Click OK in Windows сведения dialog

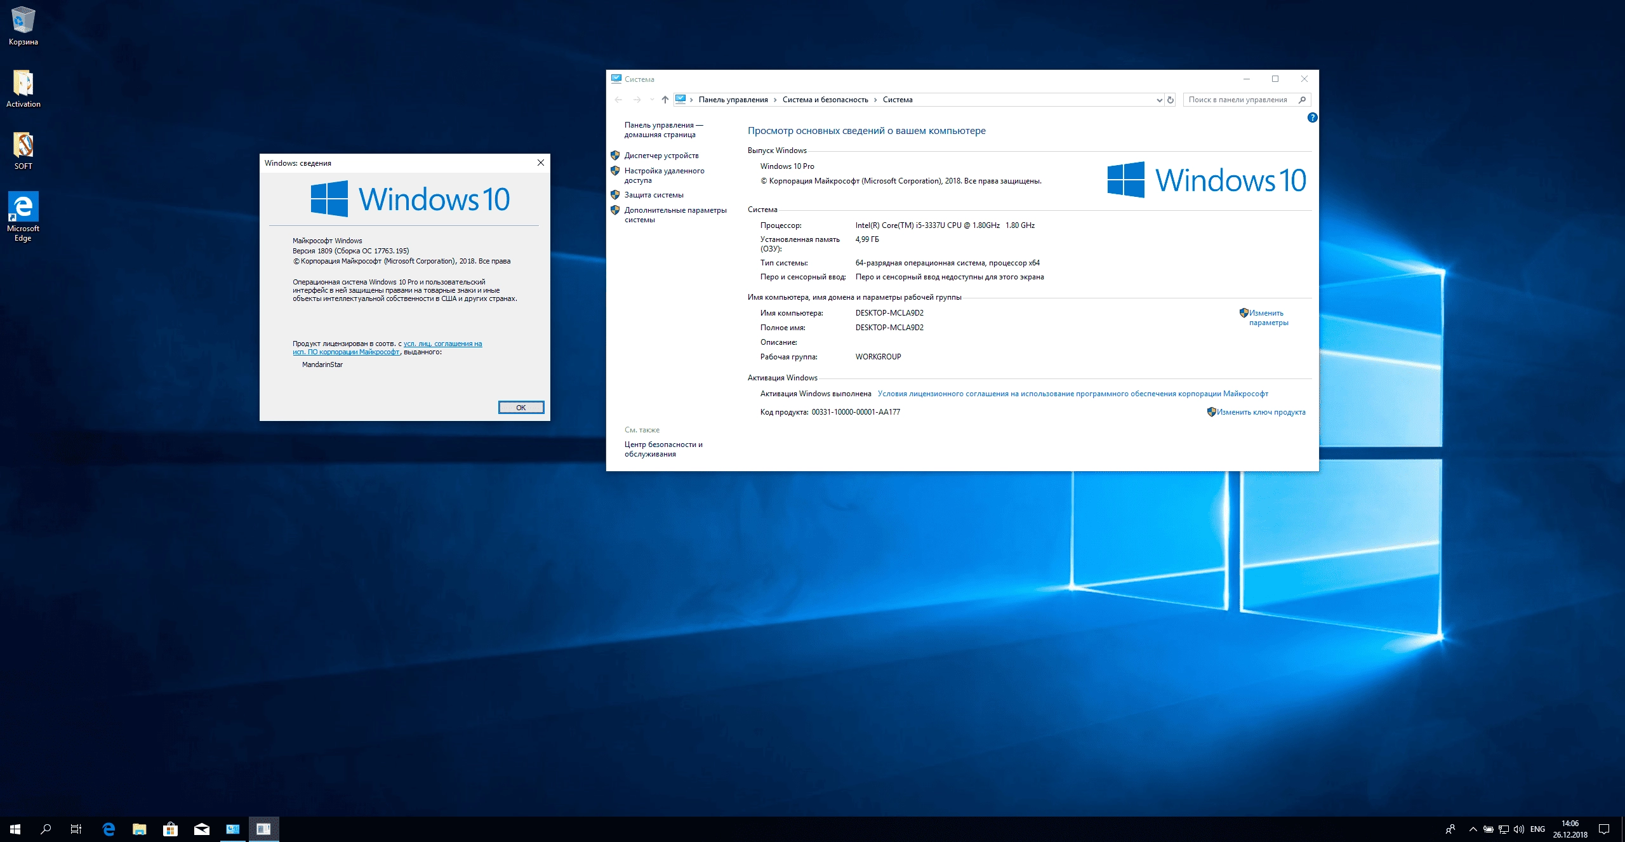(521, 408)
